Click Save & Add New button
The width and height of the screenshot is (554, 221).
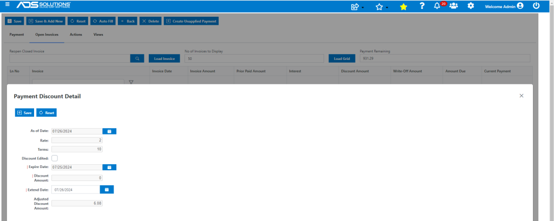[45, 21]
